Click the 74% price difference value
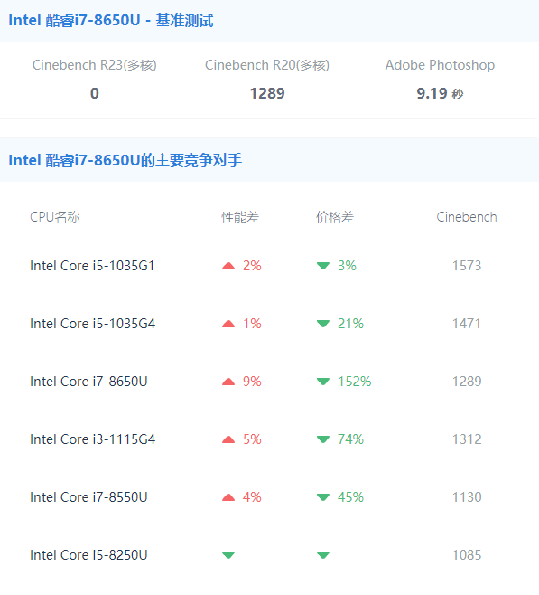539x595 pixels. point(350,439)
